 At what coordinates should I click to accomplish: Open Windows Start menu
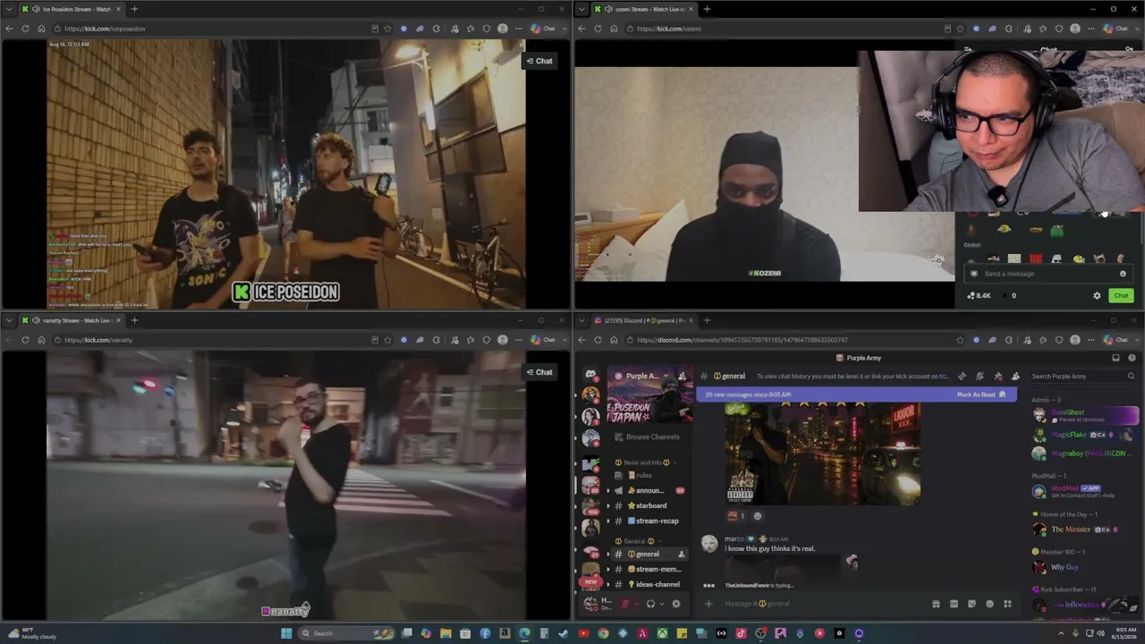(286, 633)
